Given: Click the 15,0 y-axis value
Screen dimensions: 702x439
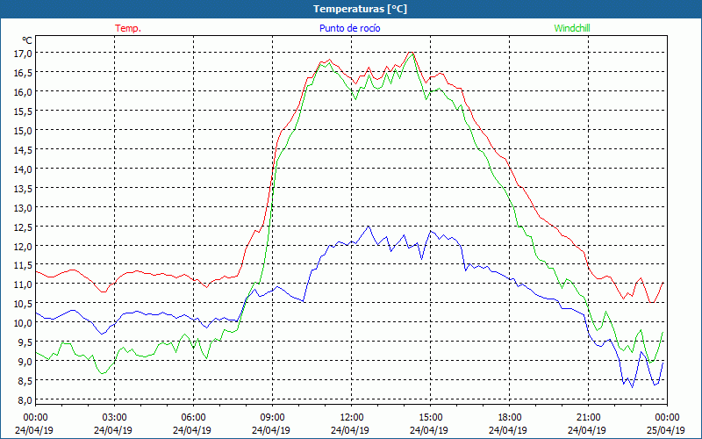Looking at the screenshot, I should (x=23, y=130).
